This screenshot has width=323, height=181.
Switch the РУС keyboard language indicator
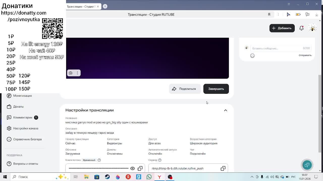pyautogui.click(x=294, y=177)
